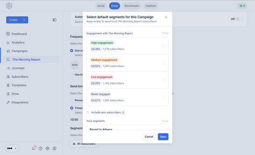Check the Never engaged segment checkbox
Screen dimensions: 255x155
(164, 97)
